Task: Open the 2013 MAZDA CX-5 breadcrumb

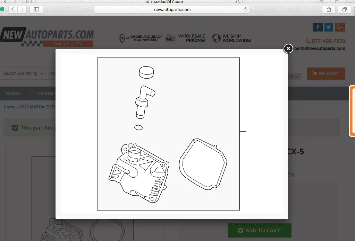Action: 37,107
